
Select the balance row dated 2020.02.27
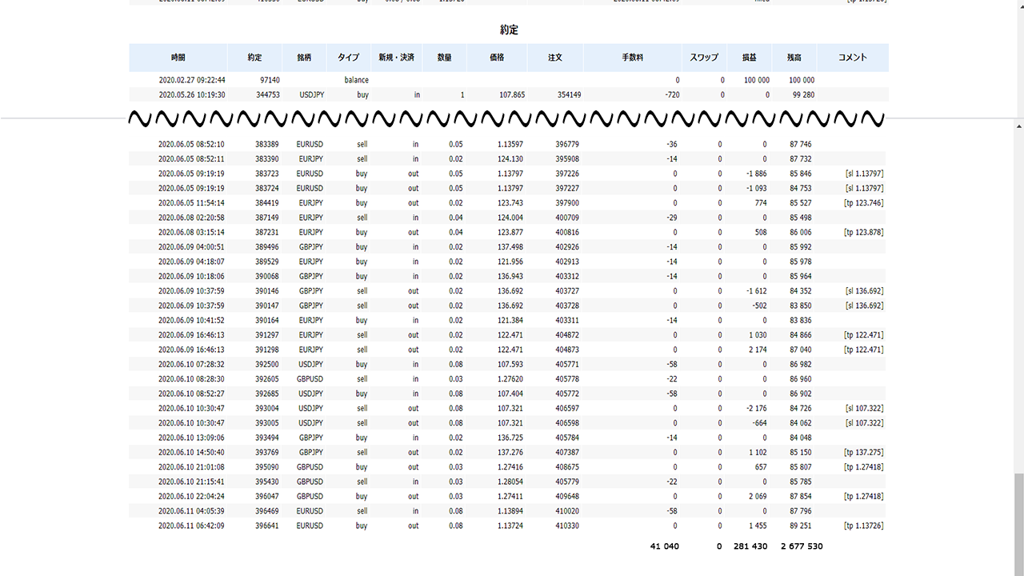[x=509, y=80]
